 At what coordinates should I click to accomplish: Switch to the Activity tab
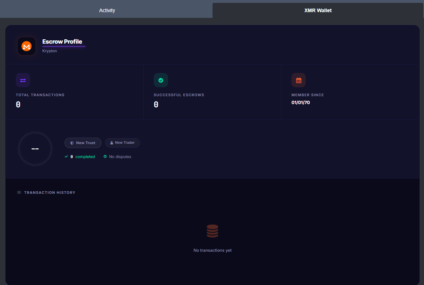(107, 10)
